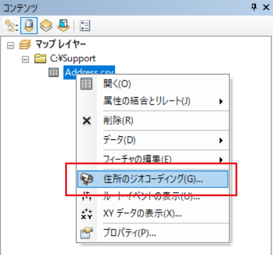
Task: Select the Address.csv table item
Action: coord(89,72)
